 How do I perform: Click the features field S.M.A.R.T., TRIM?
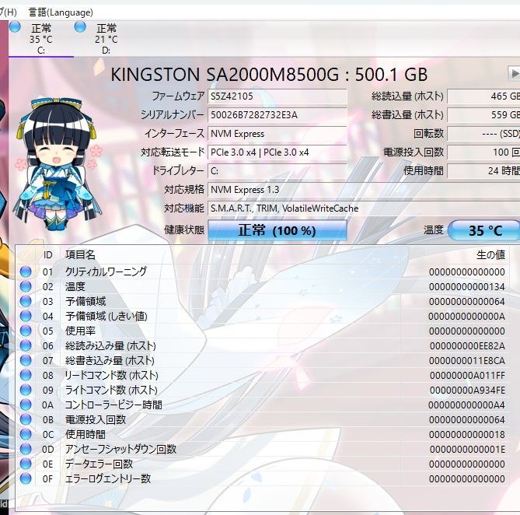[x=364, y=208]
